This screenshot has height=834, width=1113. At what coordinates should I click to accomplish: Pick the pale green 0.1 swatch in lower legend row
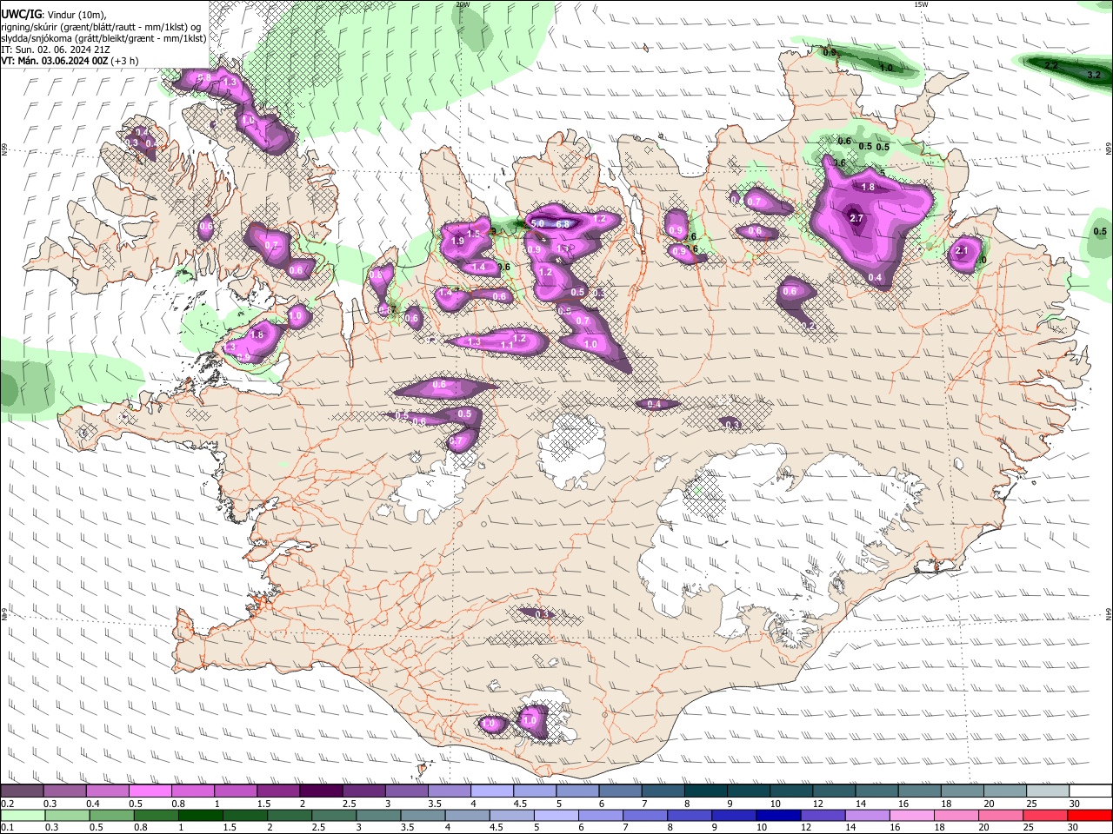click(x=22, y=815)
